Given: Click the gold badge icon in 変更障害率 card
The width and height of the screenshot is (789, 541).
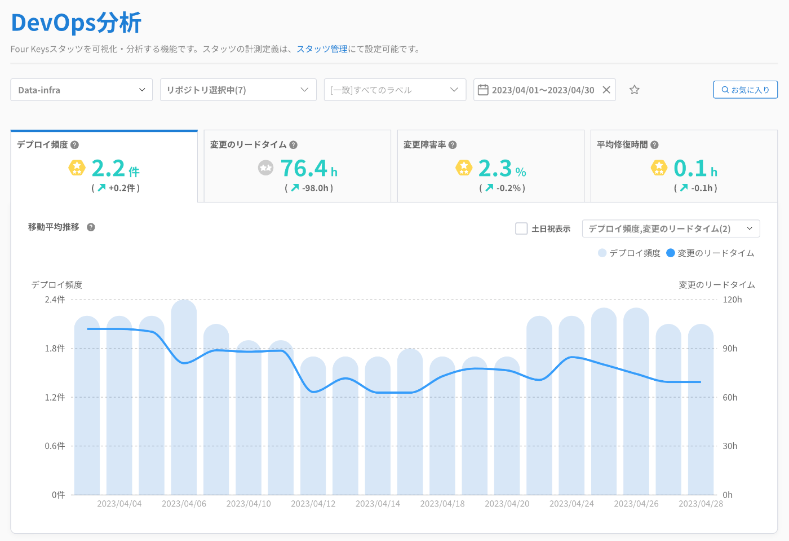Looking at the screenshot, I should tap(463, 168).
